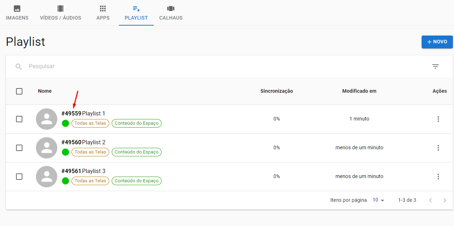The image size is (454, 226).
Task: Click the green status dot of Playlist 3
Action: point(65,181)
